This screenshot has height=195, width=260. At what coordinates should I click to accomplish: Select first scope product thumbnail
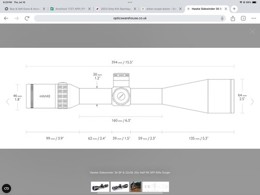pyautogui.click(x=100, y=187)
